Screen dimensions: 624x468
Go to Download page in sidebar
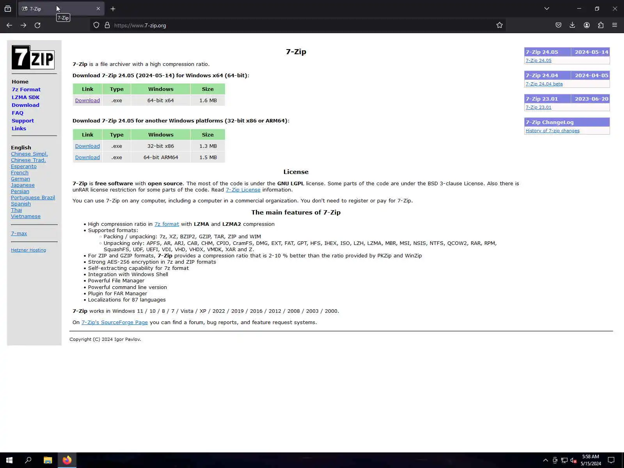[25, 105]
